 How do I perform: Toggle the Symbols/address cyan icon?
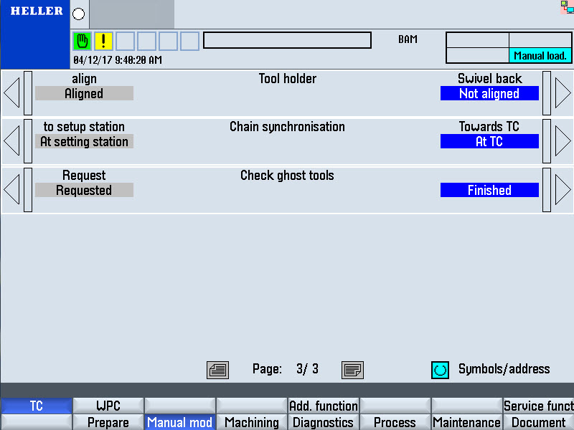pos(440,370)
